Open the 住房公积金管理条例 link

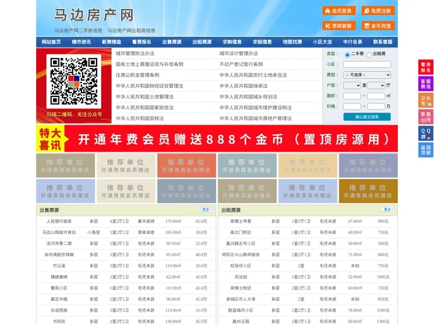pos(137,75)
